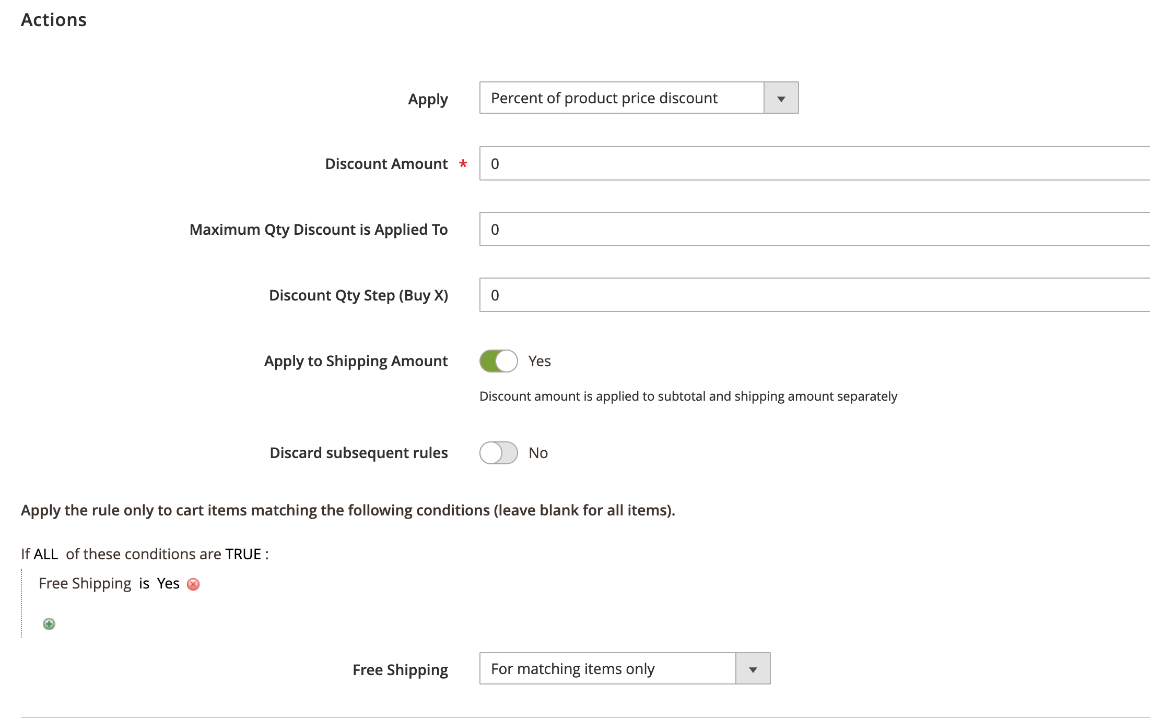This screenshot has width=1150, height=721.
Task: Add a new condition using the green plus icon
Action: click(49, 624)
